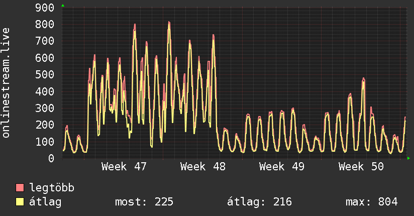Click the 700 y-axis value
Screen dimensions: 414x216
(x=45, y=41)
